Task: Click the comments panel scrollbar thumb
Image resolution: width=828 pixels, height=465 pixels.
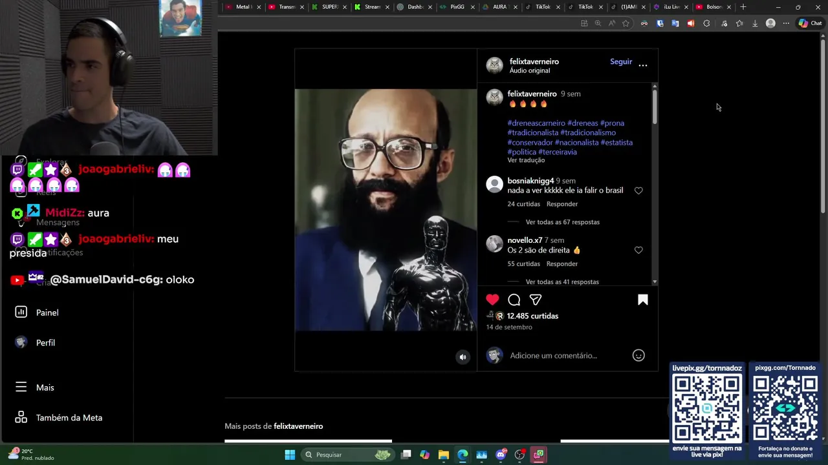Action: pos(655,107)
